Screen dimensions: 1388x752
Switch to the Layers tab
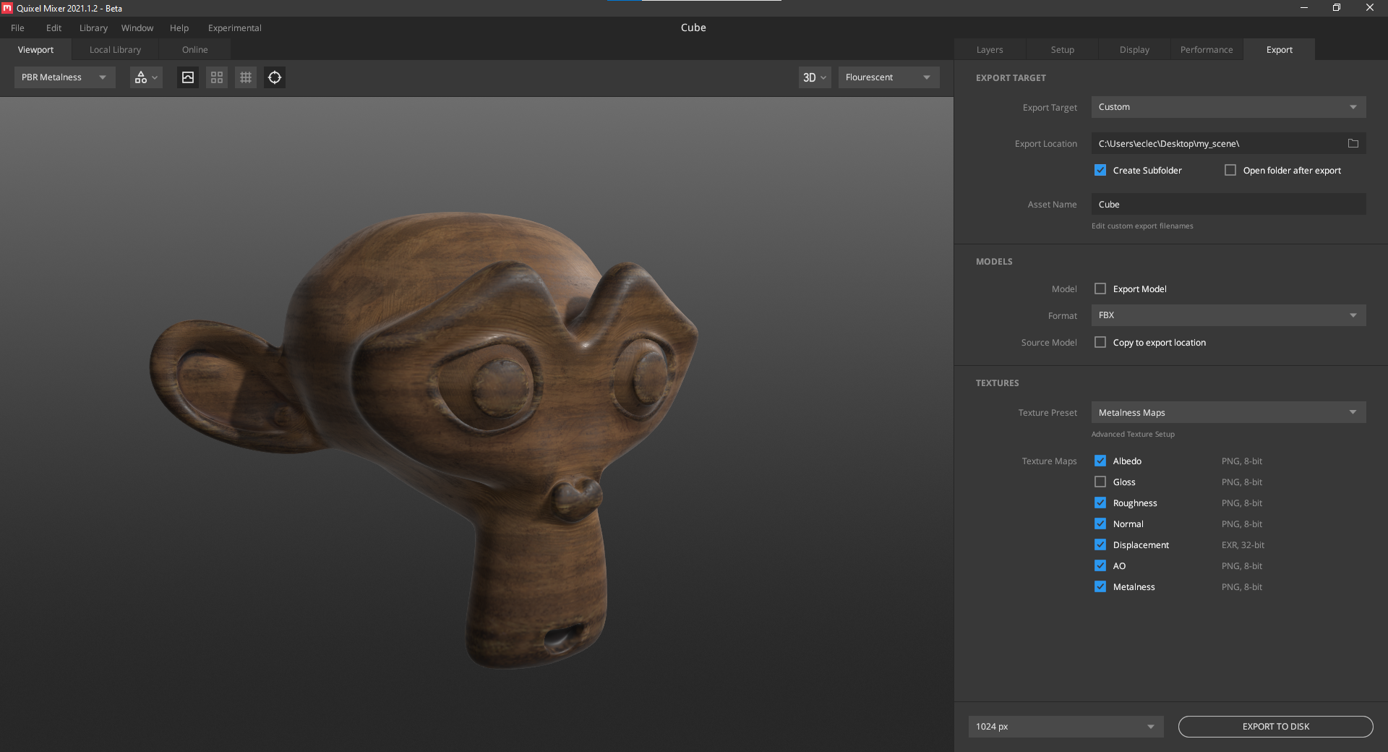tap(989, 50)
